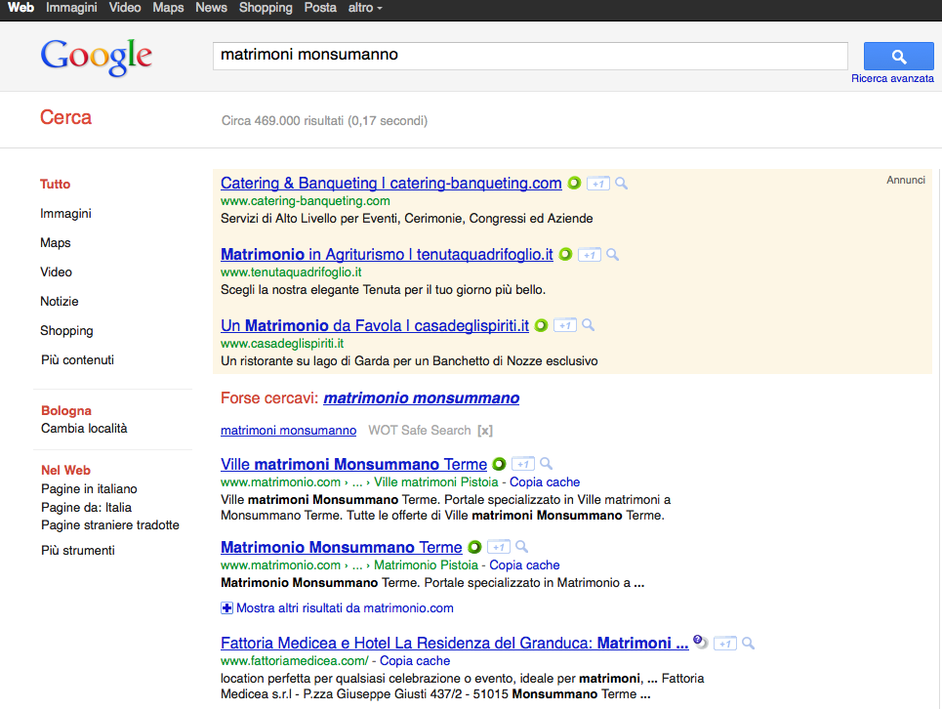Click the 'Annunci' label in ads box

coord(906,181)
